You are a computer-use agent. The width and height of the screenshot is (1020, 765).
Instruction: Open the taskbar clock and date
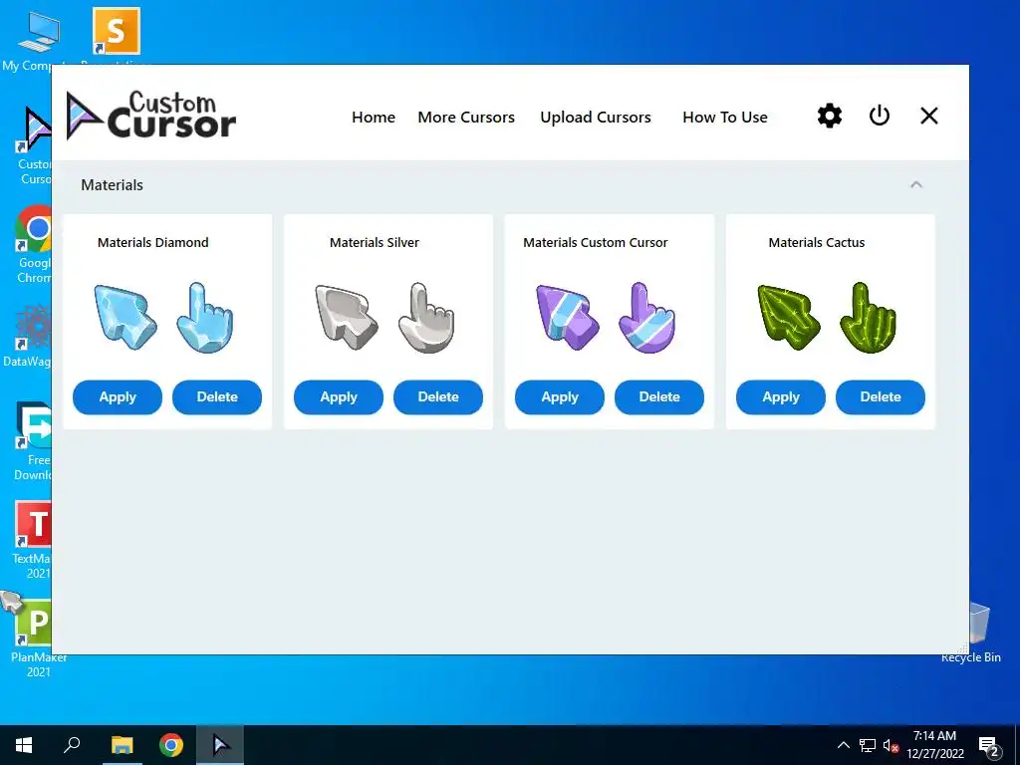coord(934,745)
